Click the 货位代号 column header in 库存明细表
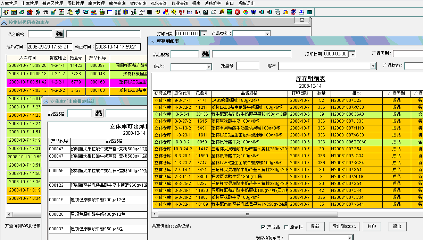The image size is (423, 240). (x=182, y=93)
